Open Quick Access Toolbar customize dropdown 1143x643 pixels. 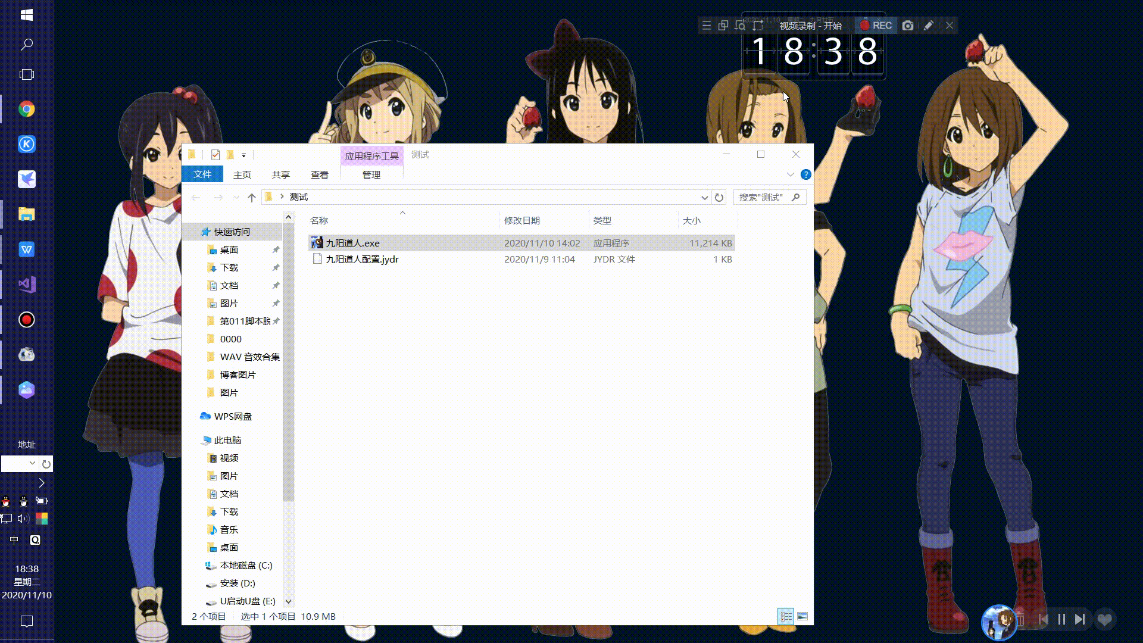pyautogui.click(x=243, y=155)
